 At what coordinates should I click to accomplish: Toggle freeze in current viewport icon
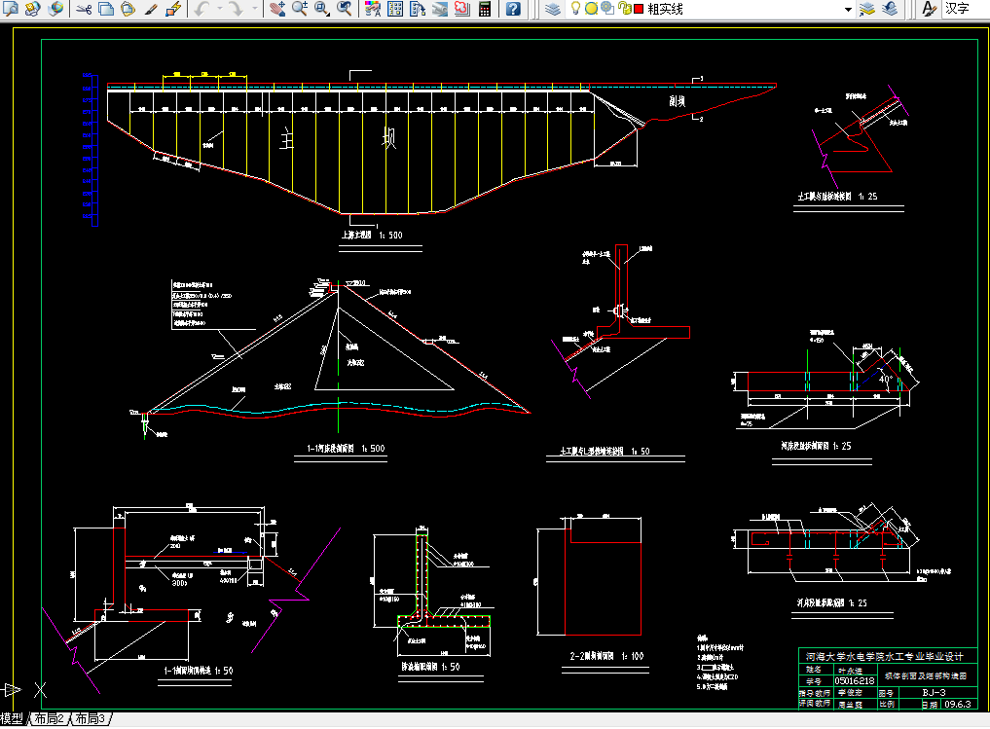coord(607,9)
